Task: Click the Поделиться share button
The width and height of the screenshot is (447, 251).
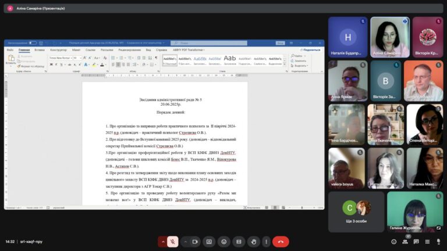Action: pyautogui.click(x=310, y=50)
